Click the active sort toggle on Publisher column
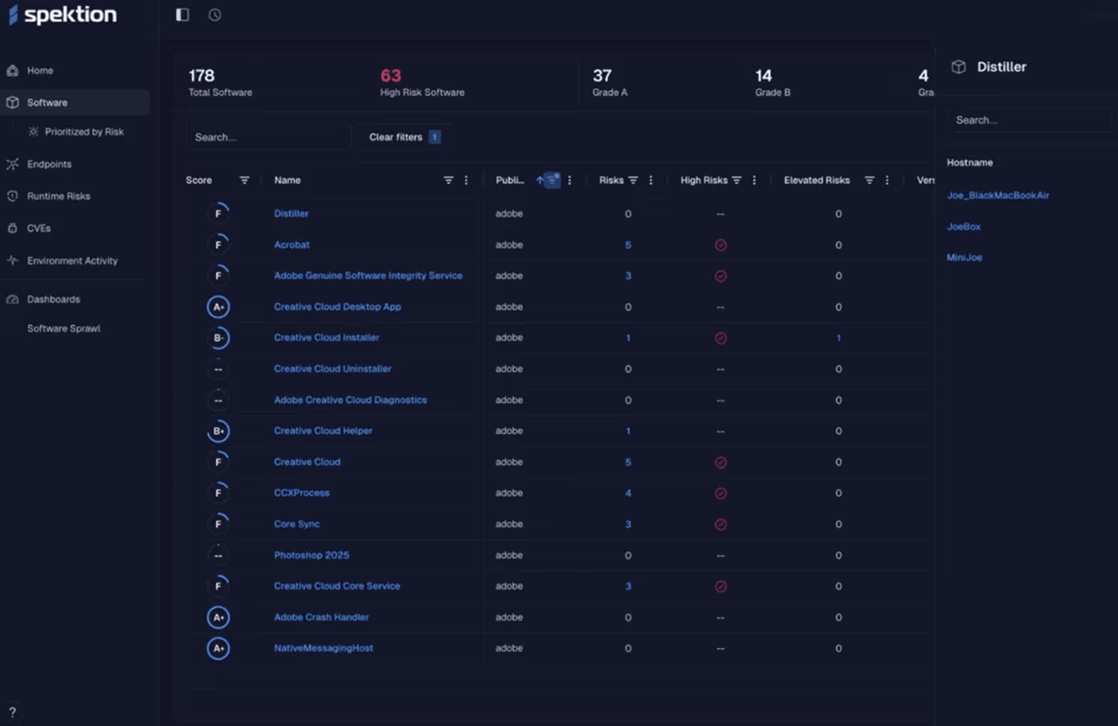 [549, 180]
